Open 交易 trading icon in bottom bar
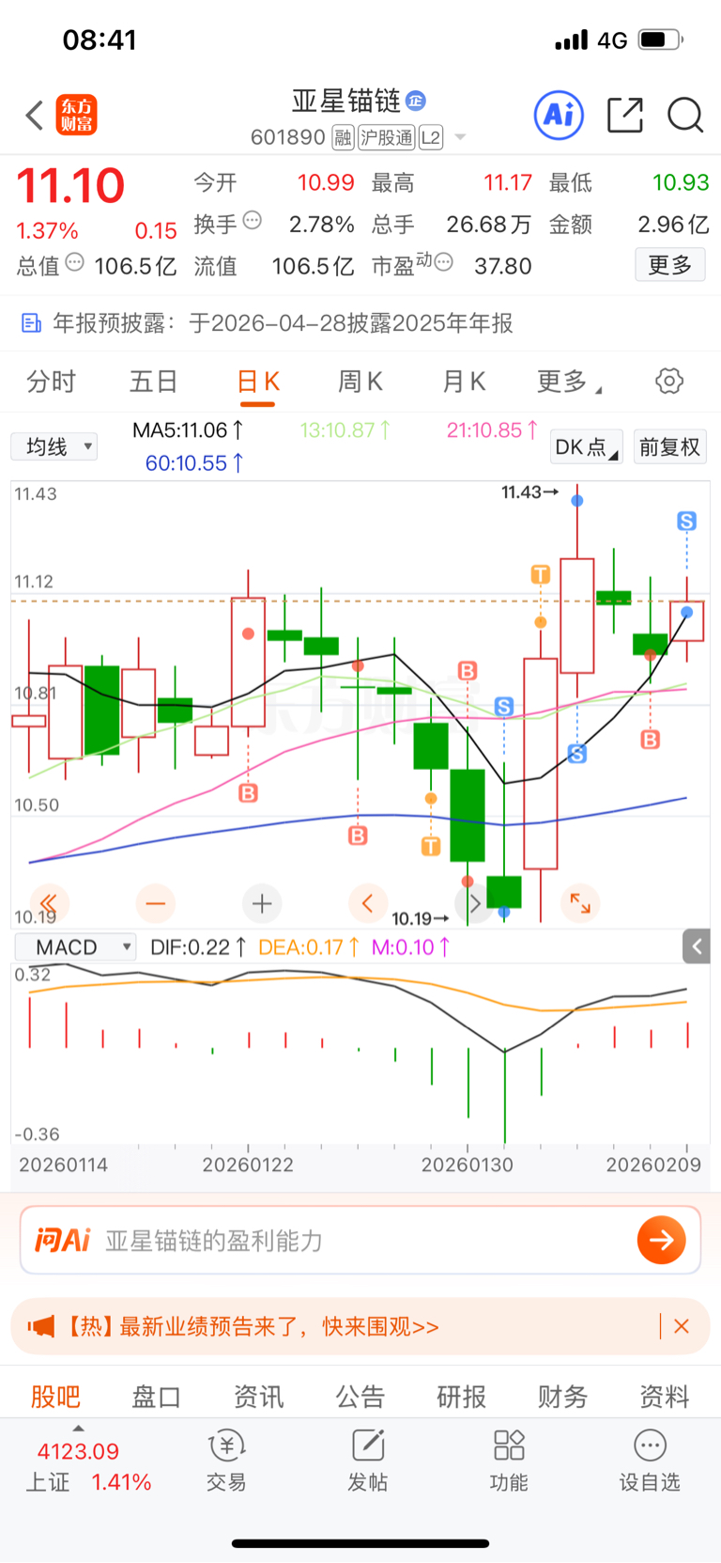Screen dimensions: 721x1563 click(226, 1460)
